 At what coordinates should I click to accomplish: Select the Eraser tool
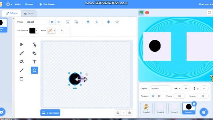click(x=34, y=53)
